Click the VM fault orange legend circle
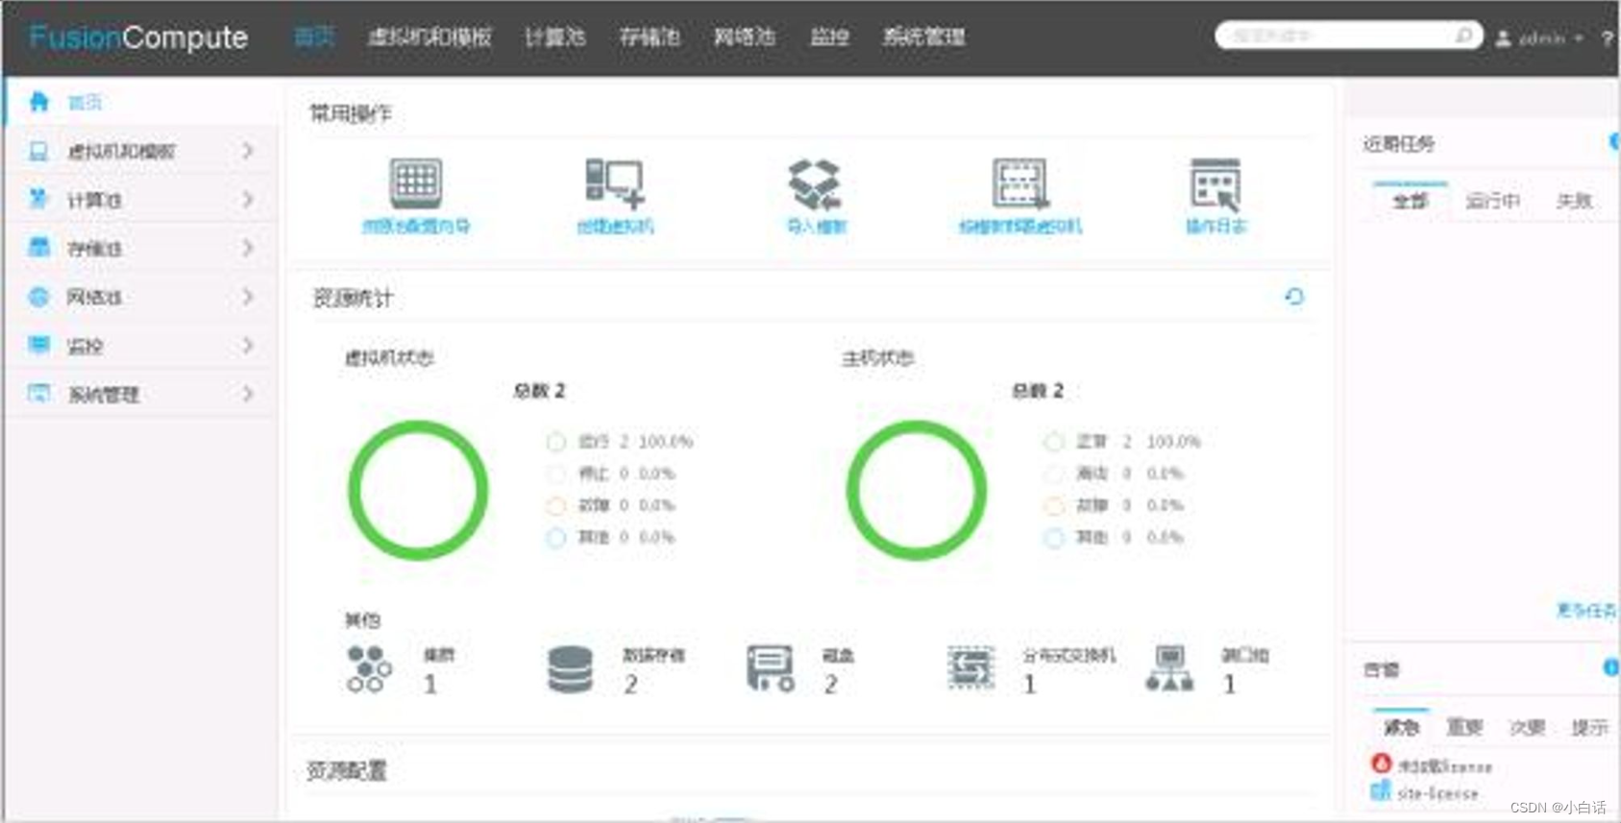Viewport: 1621px width, 823px height. click(x=555, y=505)
